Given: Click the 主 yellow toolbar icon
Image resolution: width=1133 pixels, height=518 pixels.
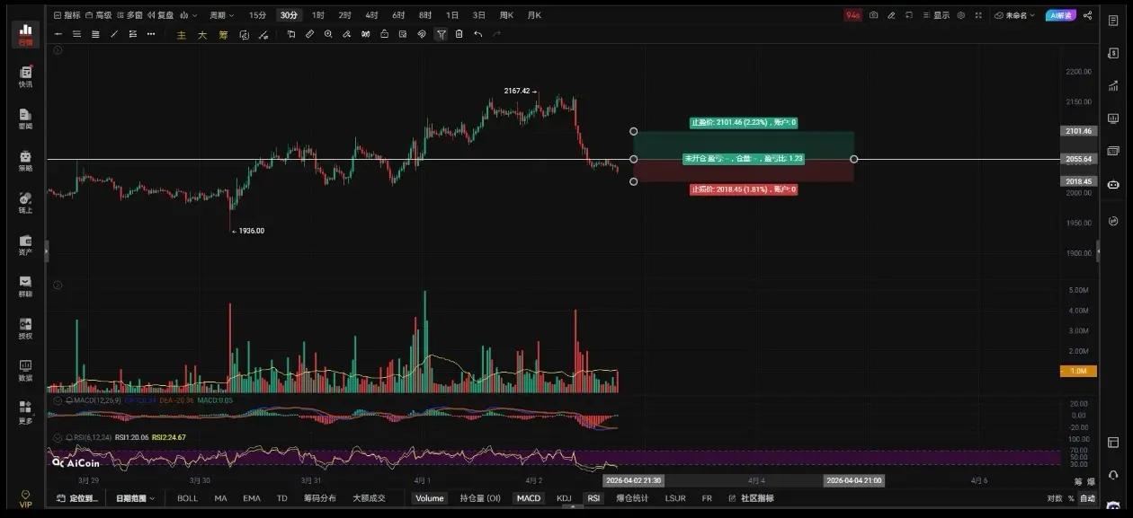Looking at the screenshot, I should tap(181, 34).
